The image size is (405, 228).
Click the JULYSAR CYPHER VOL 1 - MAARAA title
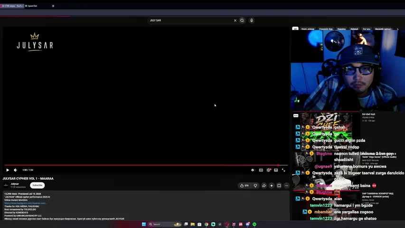[28, 179]
